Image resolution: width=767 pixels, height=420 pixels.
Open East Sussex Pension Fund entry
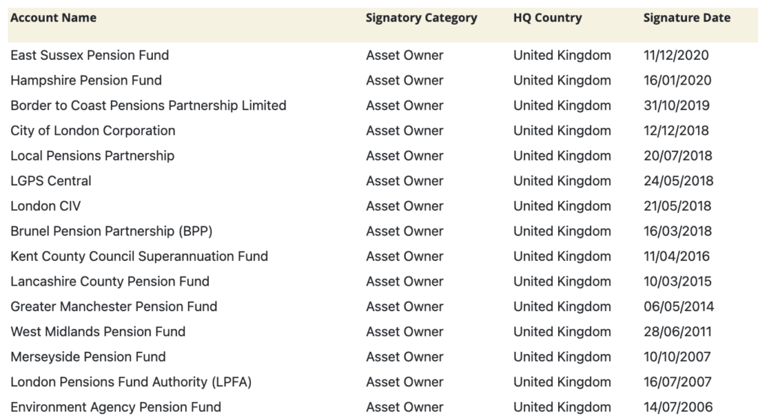point(90,55)
